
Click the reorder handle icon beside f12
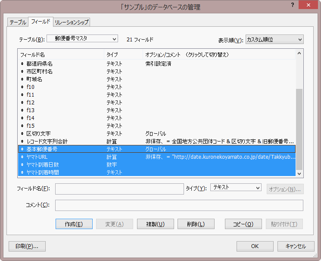tap(22, 103)
